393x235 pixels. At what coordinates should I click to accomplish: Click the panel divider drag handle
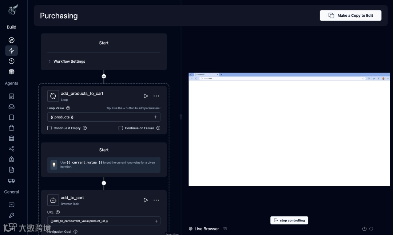tap(181, 117)
